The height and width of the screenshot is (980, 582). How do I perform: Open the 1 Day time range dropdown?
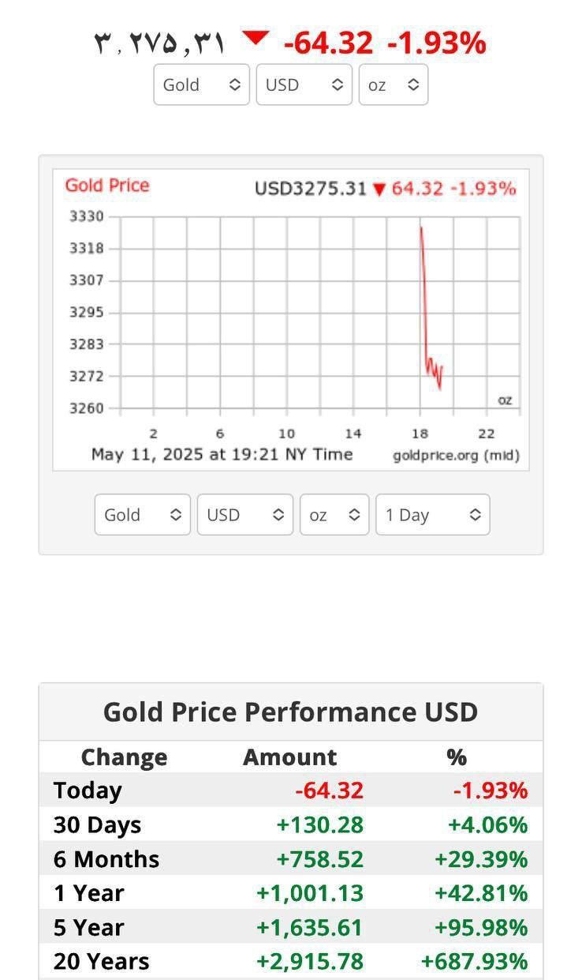pyautogui.click(x=432, y=515)
